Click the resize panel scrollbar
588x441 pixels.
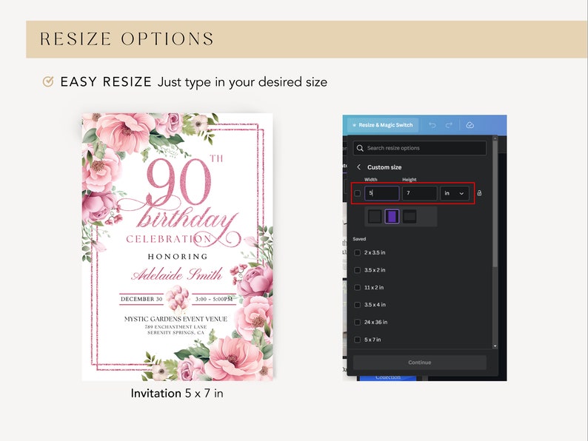pyautogui.click(x=495, y=204)
